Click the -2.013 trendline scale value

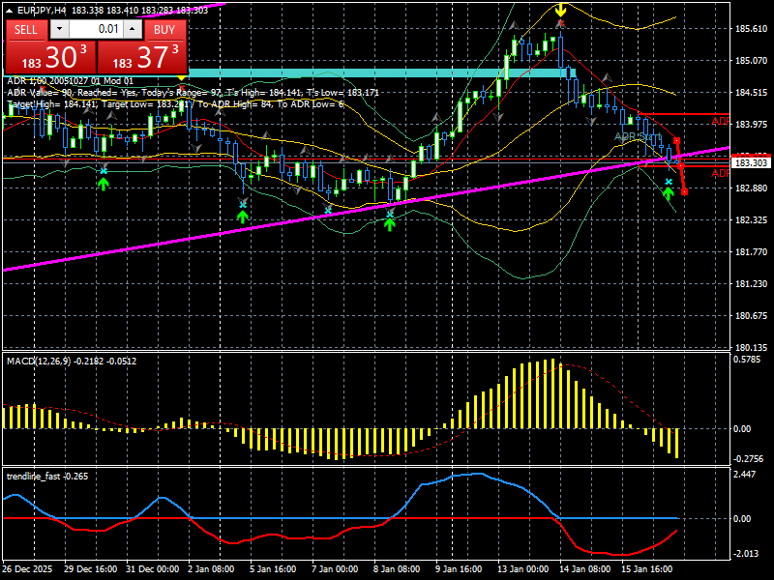(x=745, y=553)
